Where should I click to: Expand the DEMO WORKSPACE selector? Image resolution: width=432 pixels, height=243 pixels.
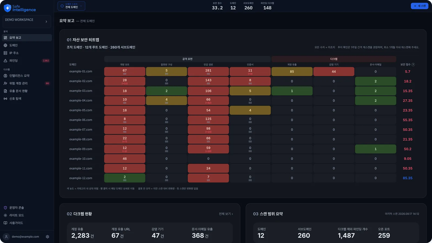[27, 21]
